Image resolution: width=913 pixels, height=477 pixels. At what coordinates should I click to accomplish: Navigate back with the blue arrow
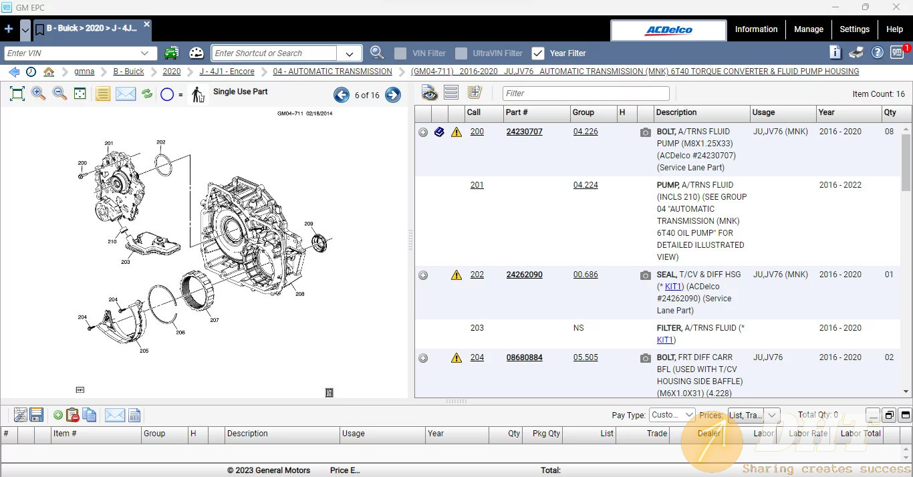[13, 71]
